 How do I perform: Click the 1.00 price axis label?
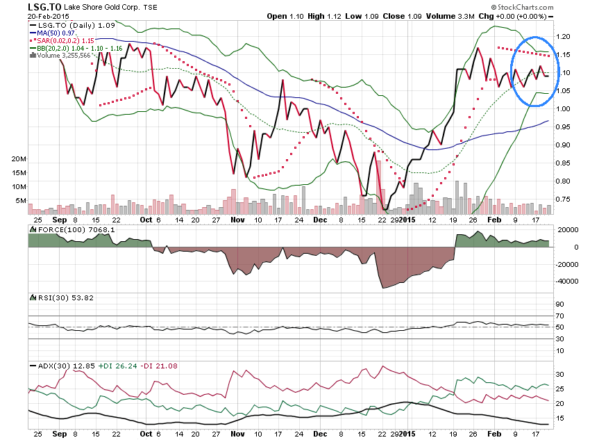pyautogui.click(x=563, y=109)
